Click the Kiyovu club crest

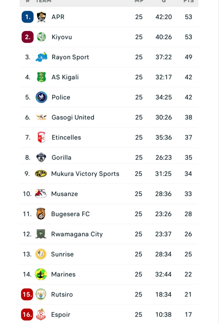click(41, 37)
